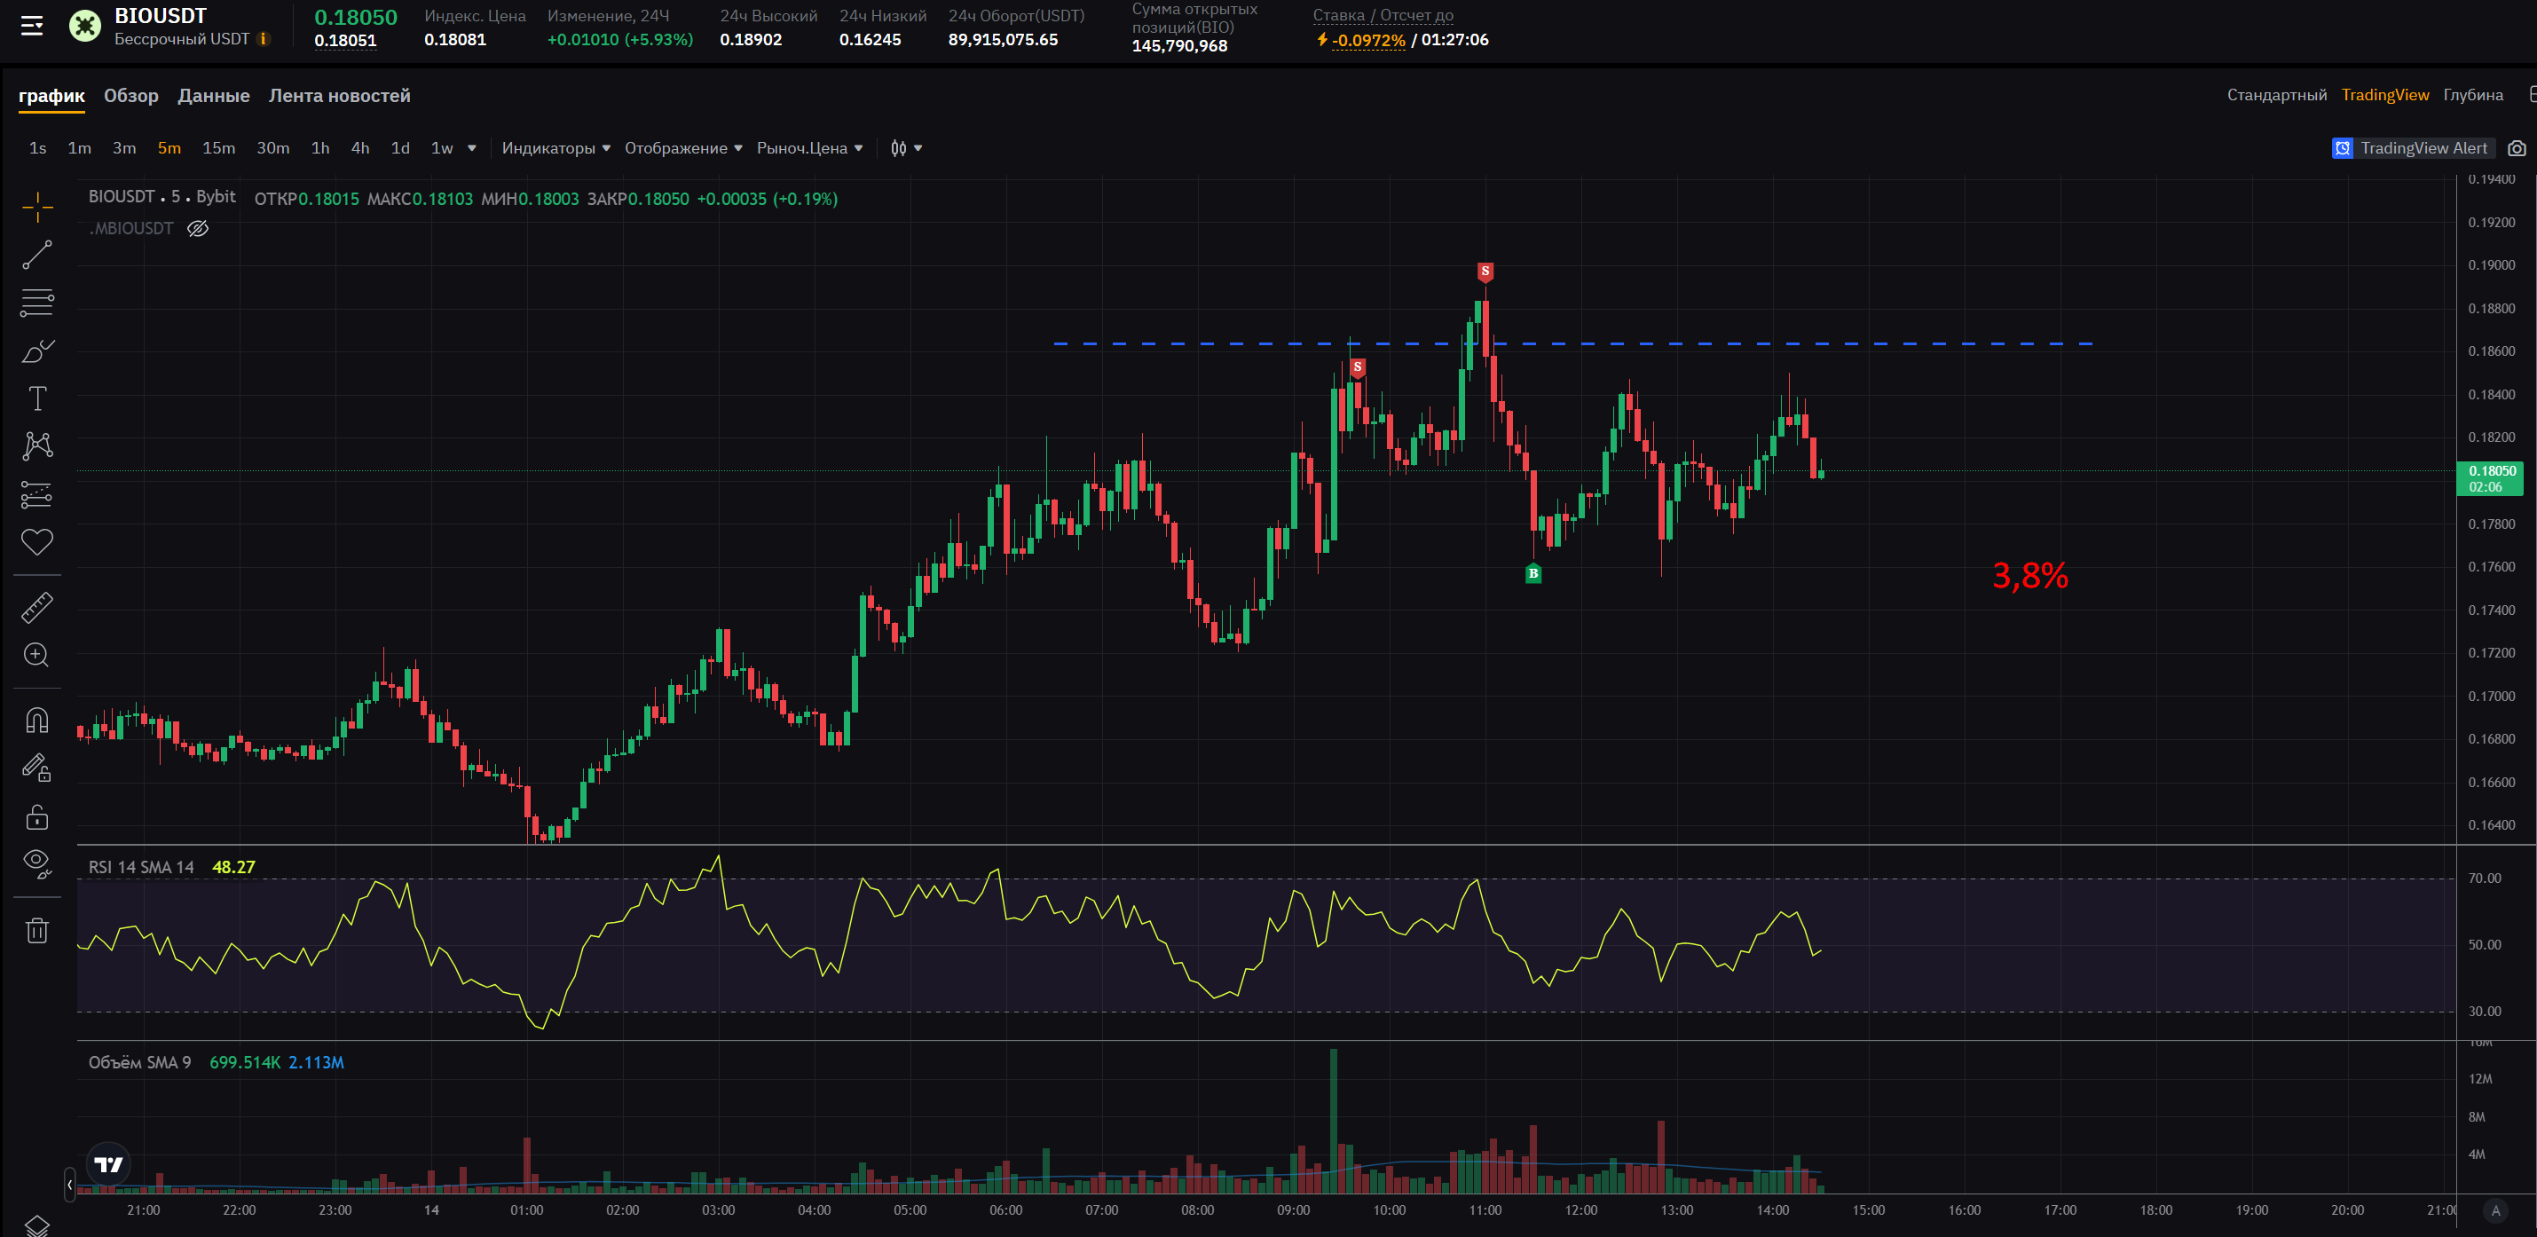The height and width of the screenshot is (1237, 2537).
Task: Click the zoom in magnifier tool
Action: [37, 655]
